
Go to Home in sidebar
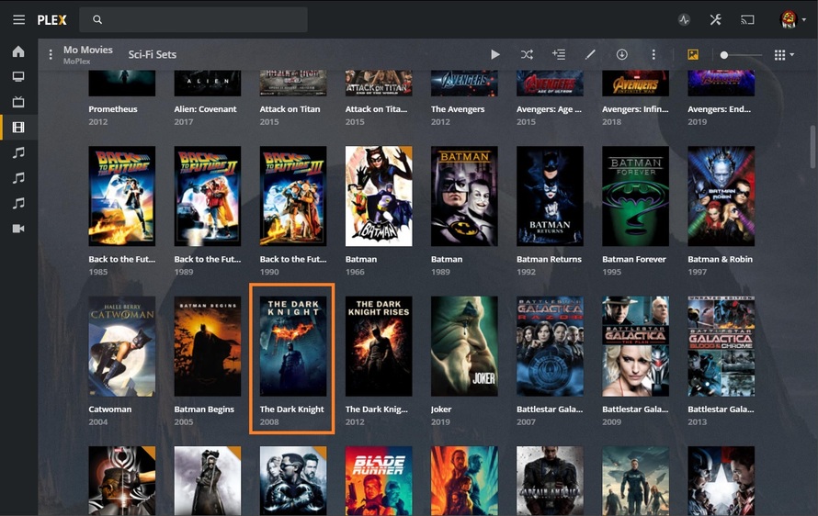pyautogui.click(x=18, y=51)
